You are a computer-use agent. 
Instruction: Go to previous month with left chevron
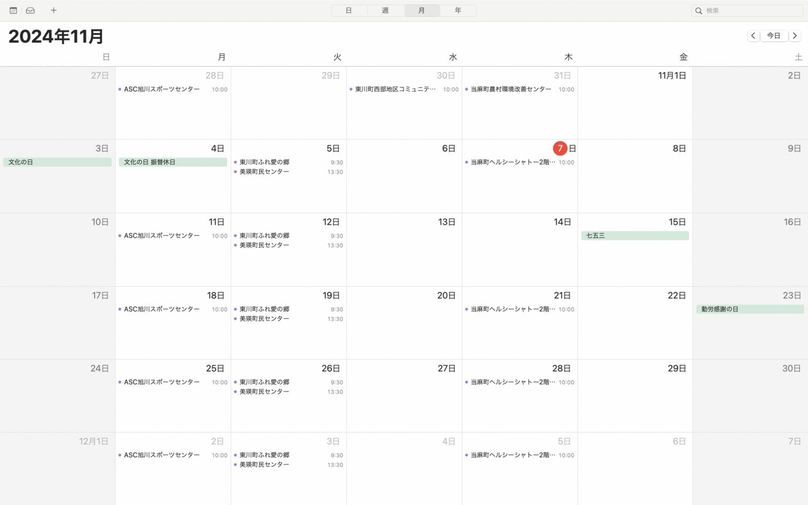tap(753, 36)
